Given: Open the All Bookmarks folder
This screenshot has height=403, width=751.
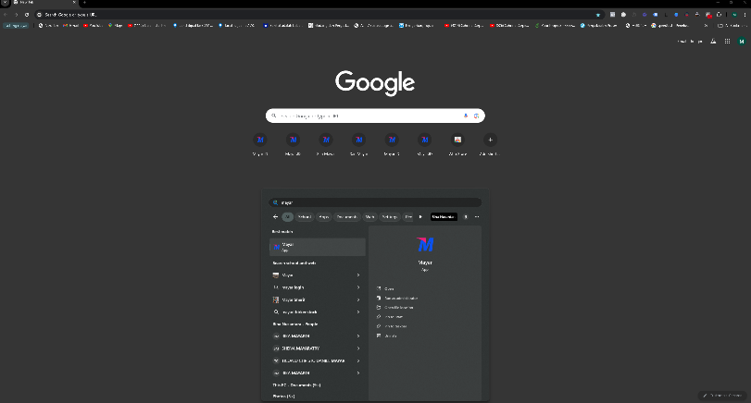Looking at the screenshot, I should tap(731, 25).
